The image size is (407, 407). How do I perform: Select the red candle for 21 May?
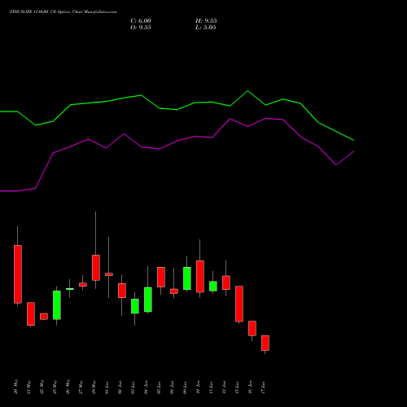[x=31, y=313]
